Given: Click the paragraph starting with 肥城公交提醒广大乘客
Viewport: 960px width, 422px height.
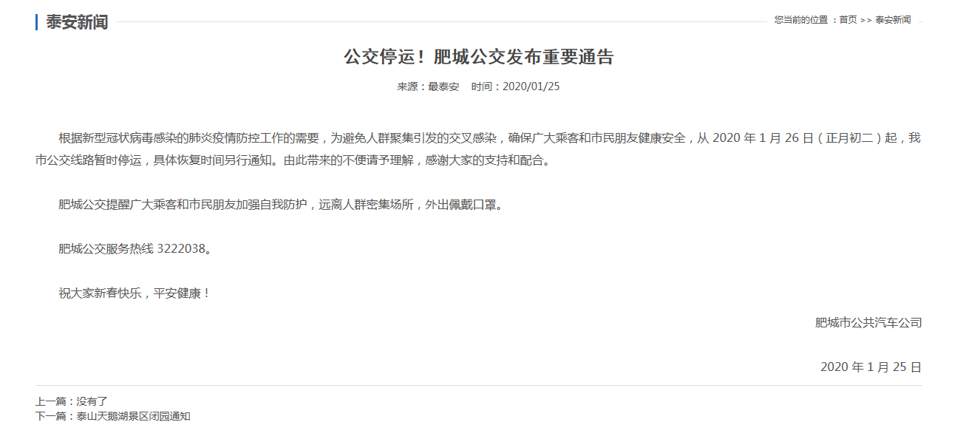Looking at the screenshot, I should pos(283,205).
